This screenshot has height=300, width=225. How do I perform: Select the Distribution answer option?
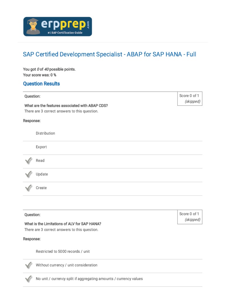pos(45,133)
